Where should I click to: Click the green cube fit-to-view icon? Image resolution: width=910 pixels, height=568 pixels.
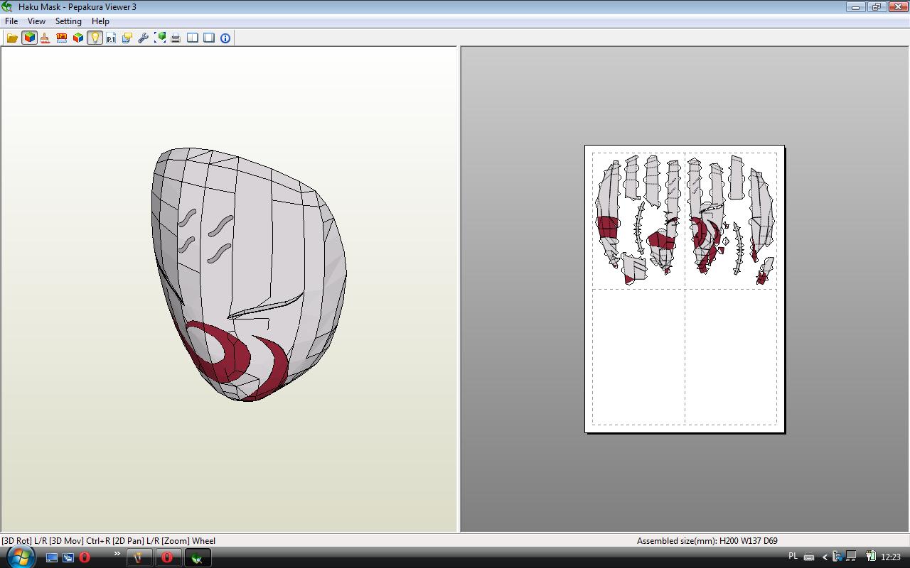coord(160,38)
